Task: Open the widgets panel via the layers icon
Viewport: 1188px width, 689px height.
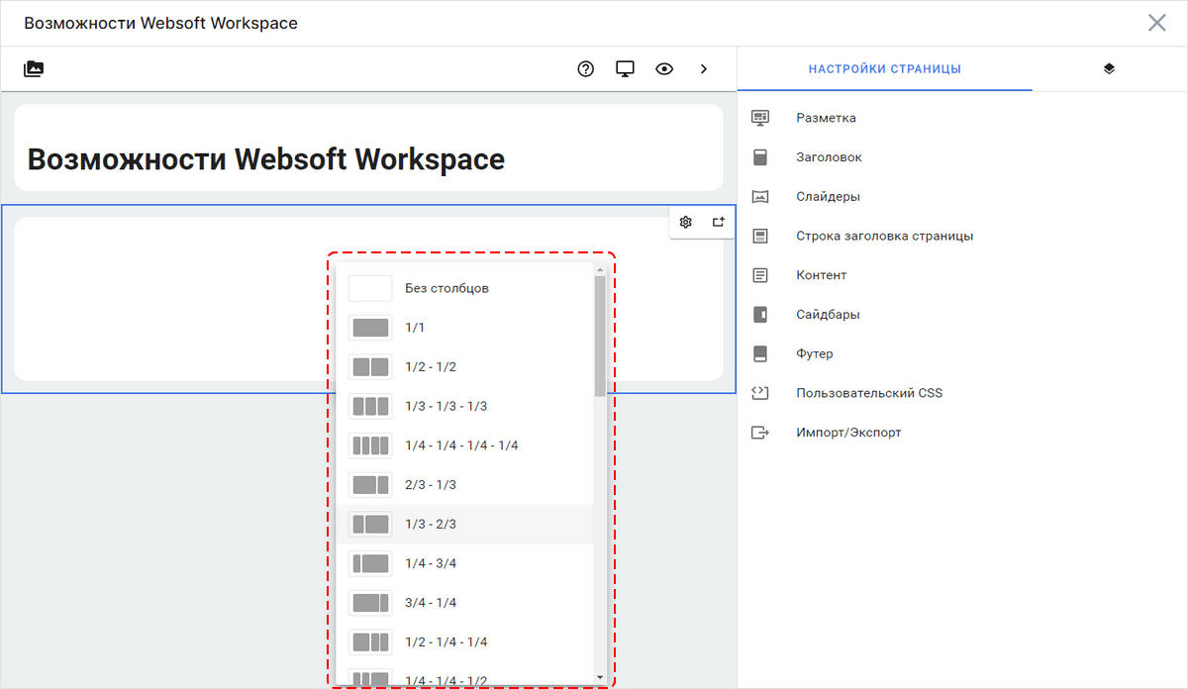Action: 1110,68
